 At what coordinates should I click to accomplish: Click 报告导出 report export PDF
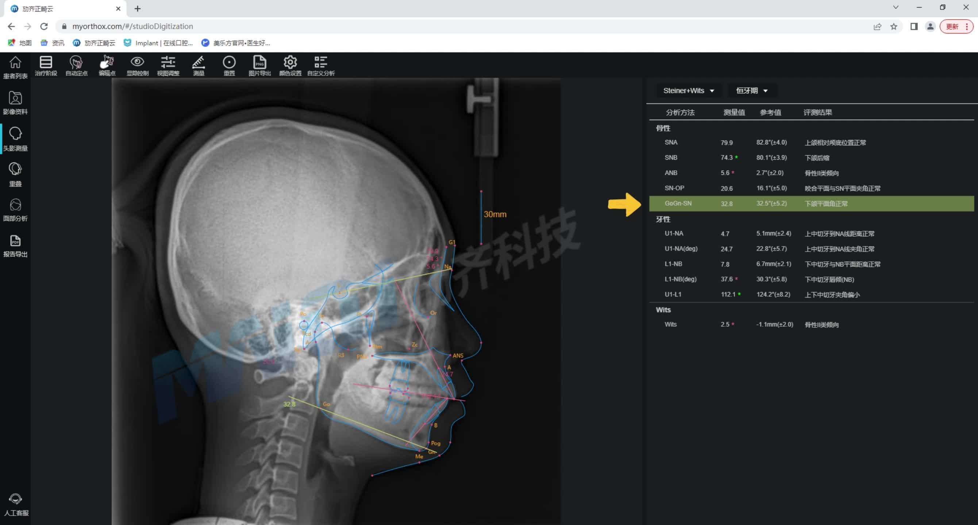coord(15,246)
